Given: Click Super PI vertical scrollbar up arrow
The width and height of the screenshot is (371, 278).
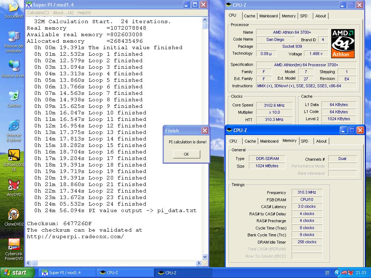Looking at the screenshot, I should 205,20.
